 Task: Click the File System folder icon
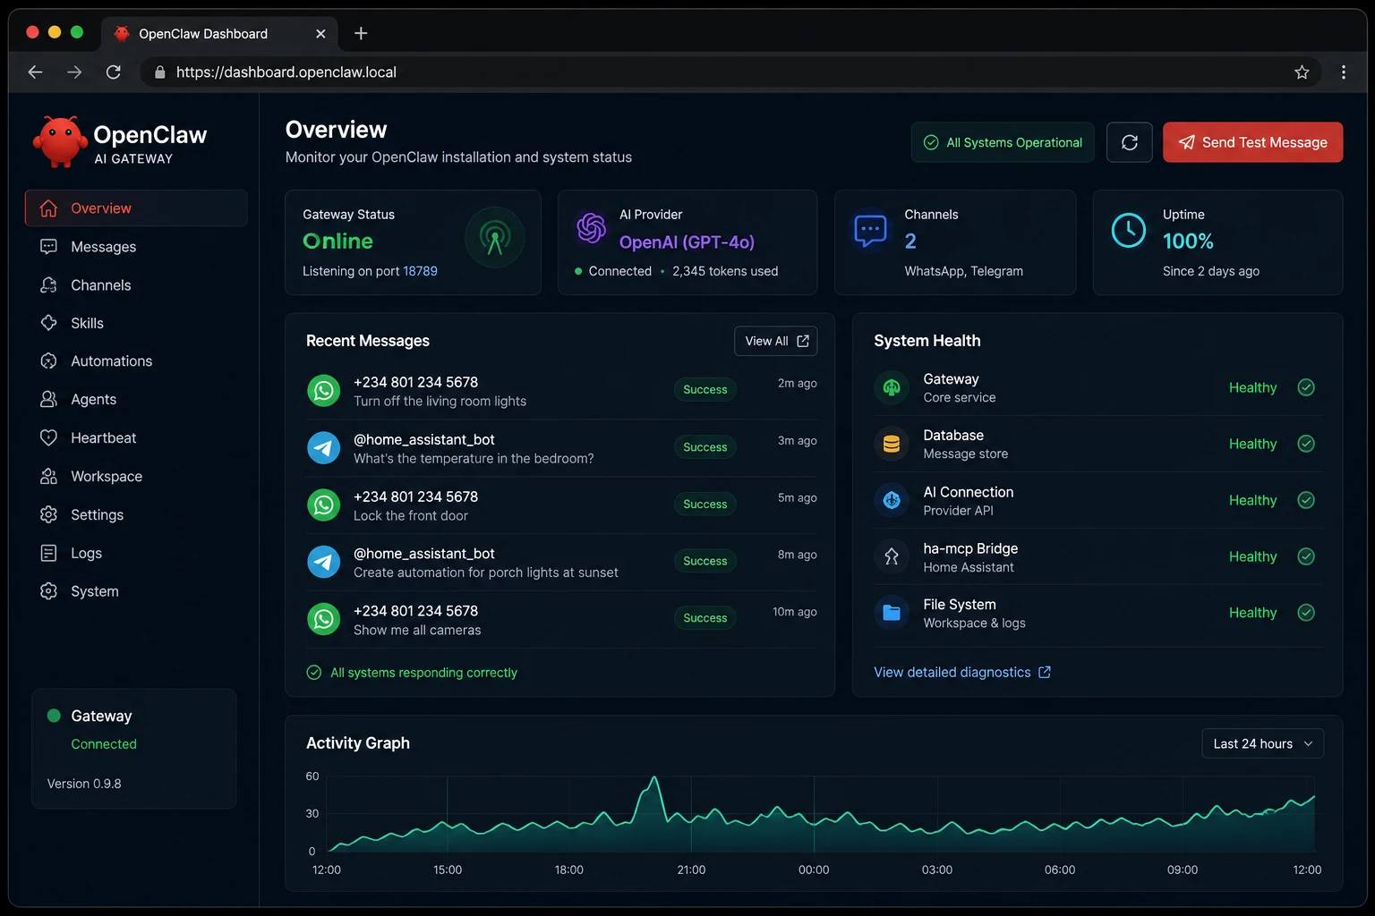coord(892,613)
